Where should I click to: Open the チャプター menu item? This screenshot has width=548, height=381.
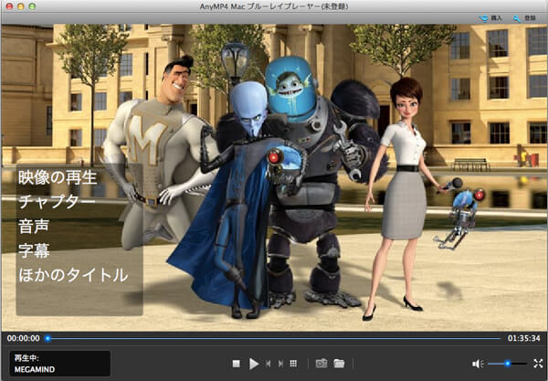click(x=57, y=201)
